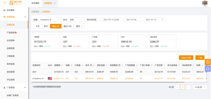Click the 成本 $9610.74 summary card

[x=134, y=42]
